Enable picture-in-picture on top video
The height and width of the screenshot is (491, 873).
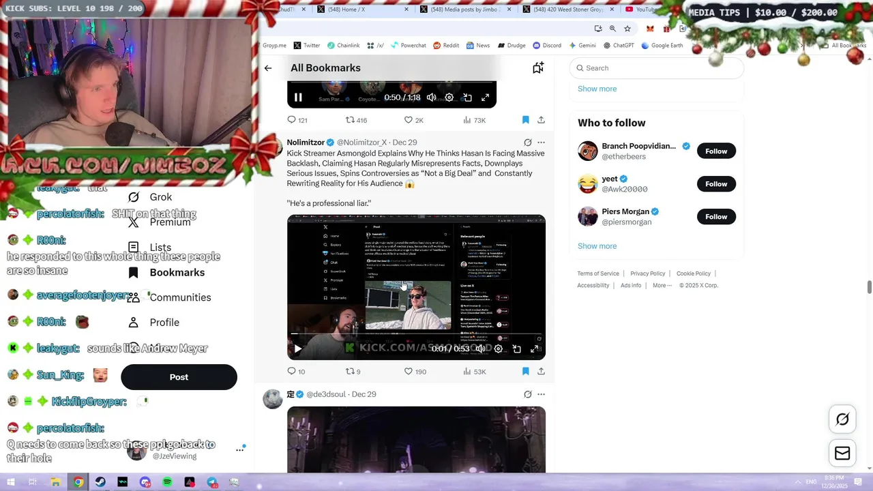pyautogui.click(x=467, y=98)
